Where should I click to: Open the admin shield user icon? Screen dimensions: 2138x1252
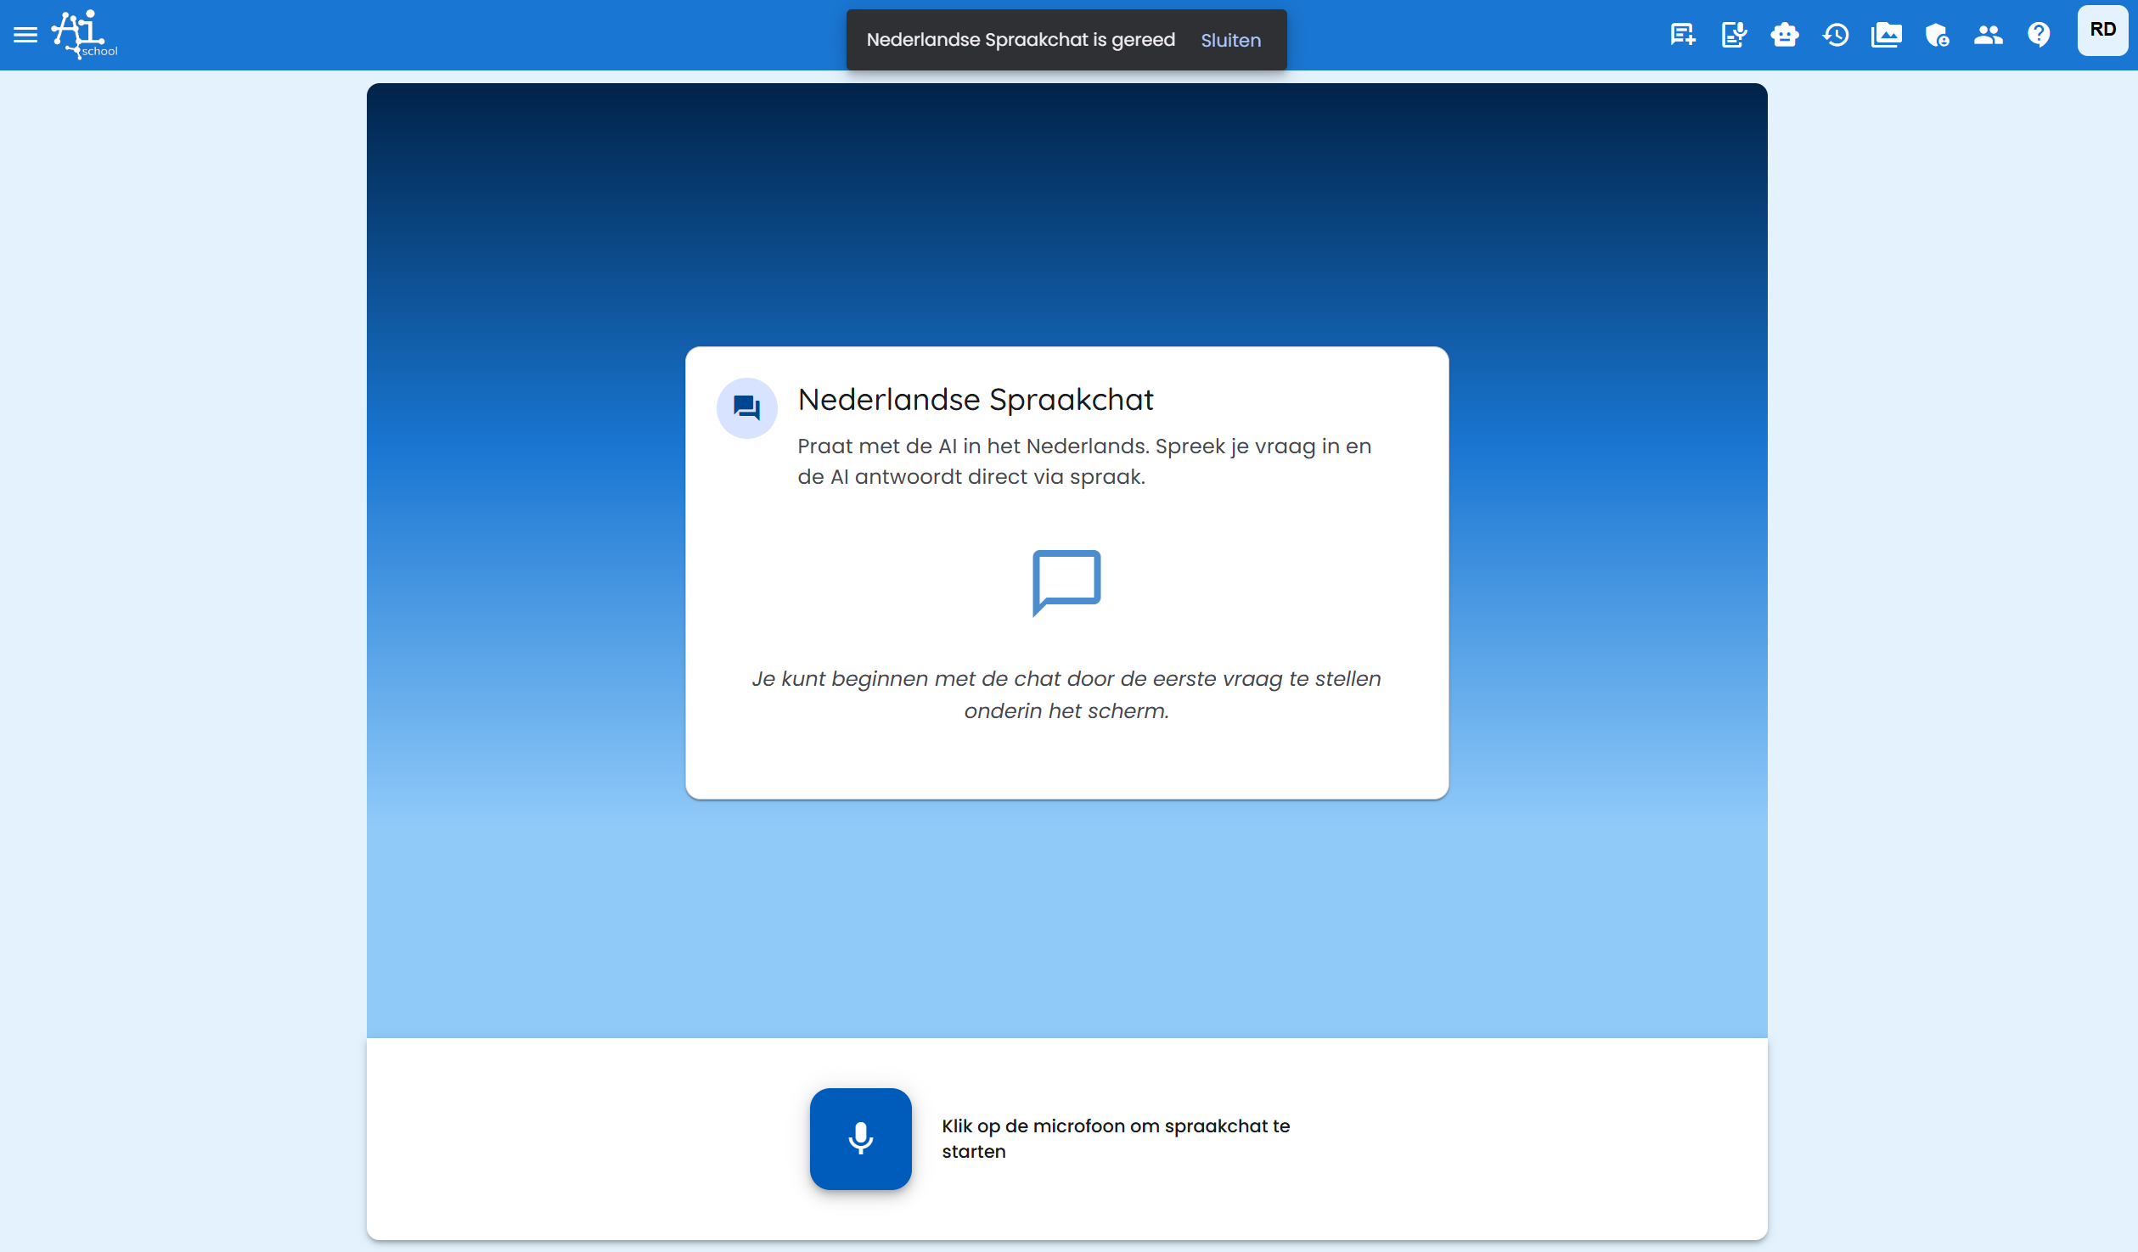pyautogui.click(x=1937, y=35)
